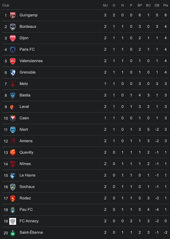Open the Valenciennes VAFC crest
This screenshot has width=170, height=239.
[13, 61]
